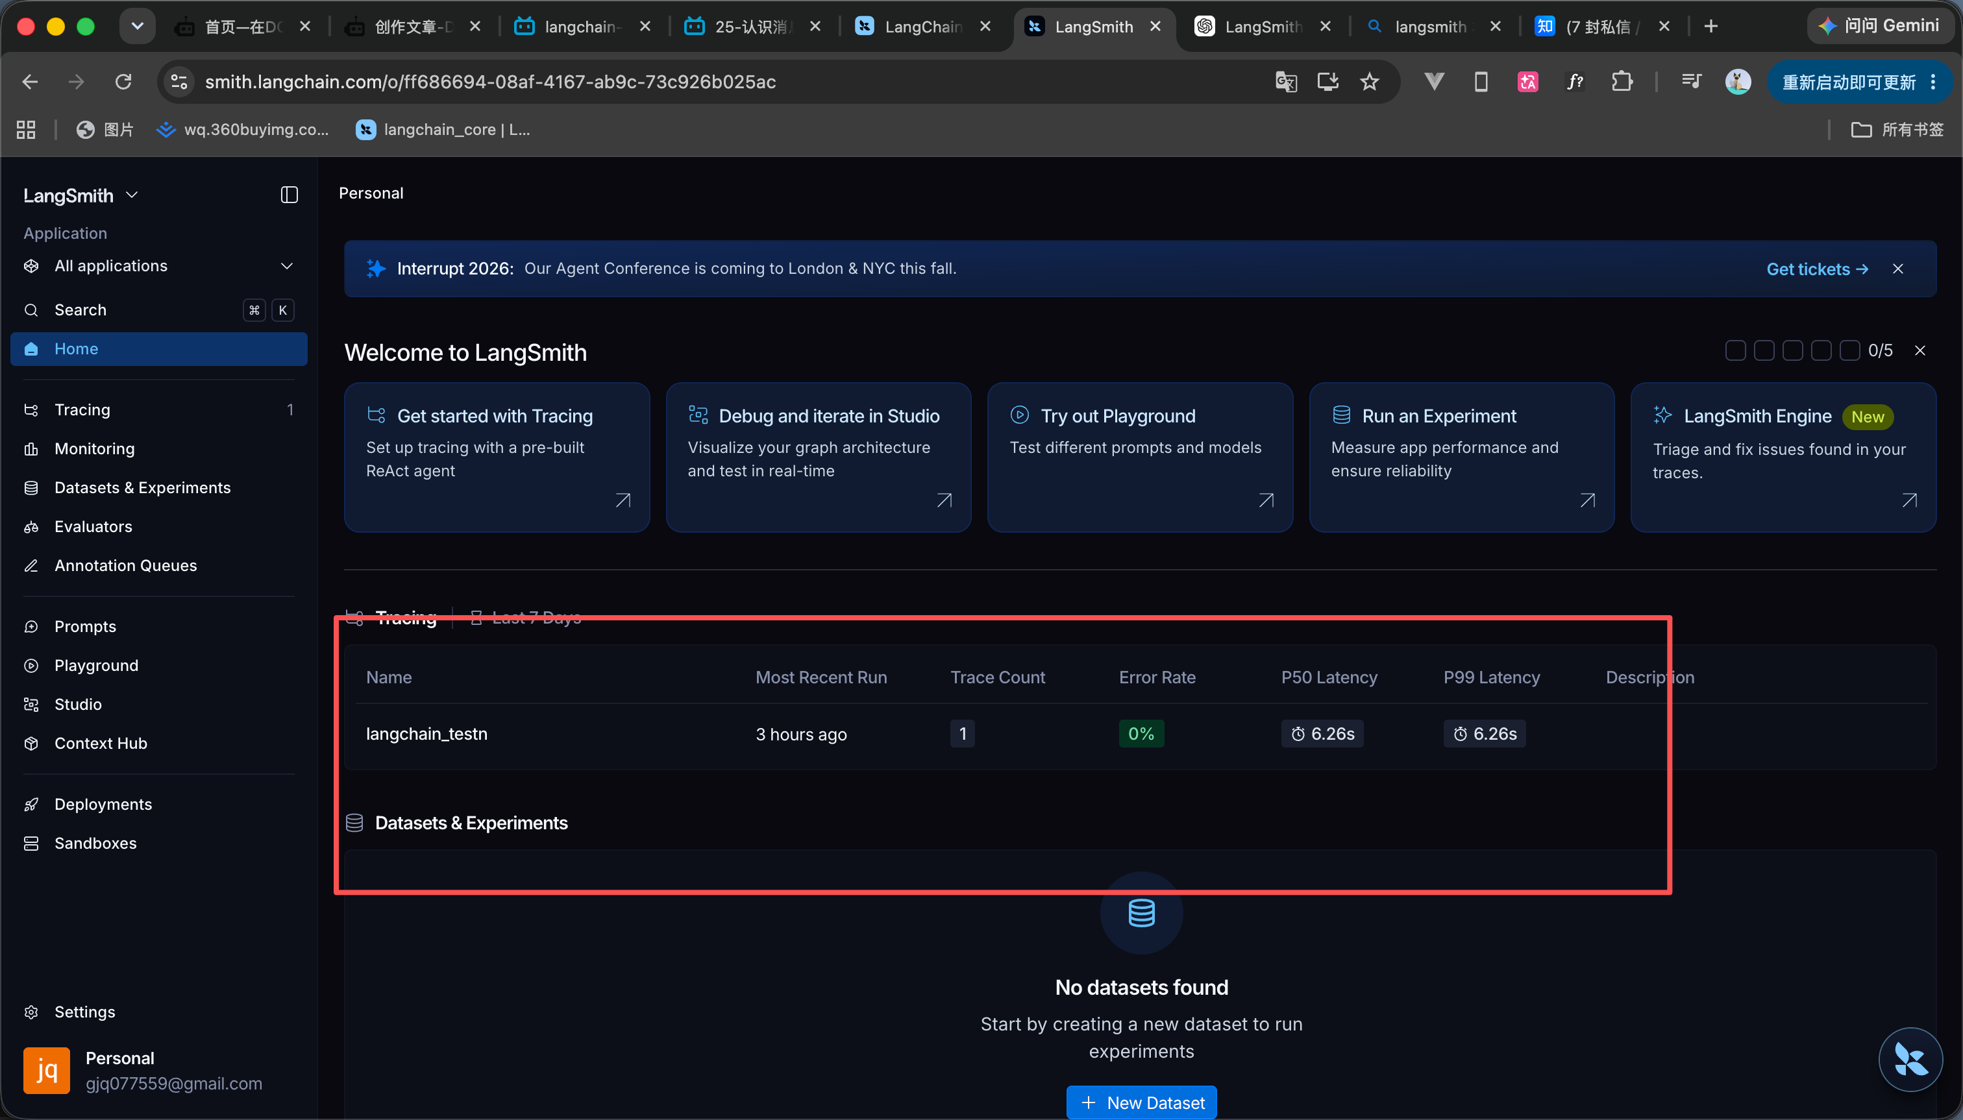Click the Personal breadcrumb
Image resolution: width=1963 pixels, height=1120 pixels.
tap(371, 194)
